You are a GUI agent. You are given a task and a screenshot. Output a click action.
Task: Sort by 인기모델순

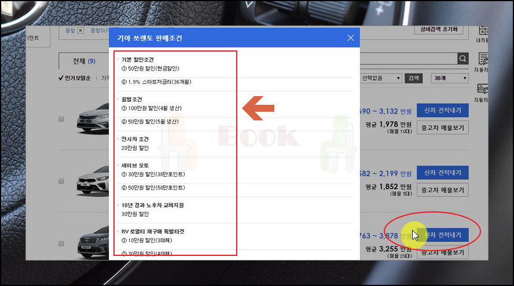(75, 78)
